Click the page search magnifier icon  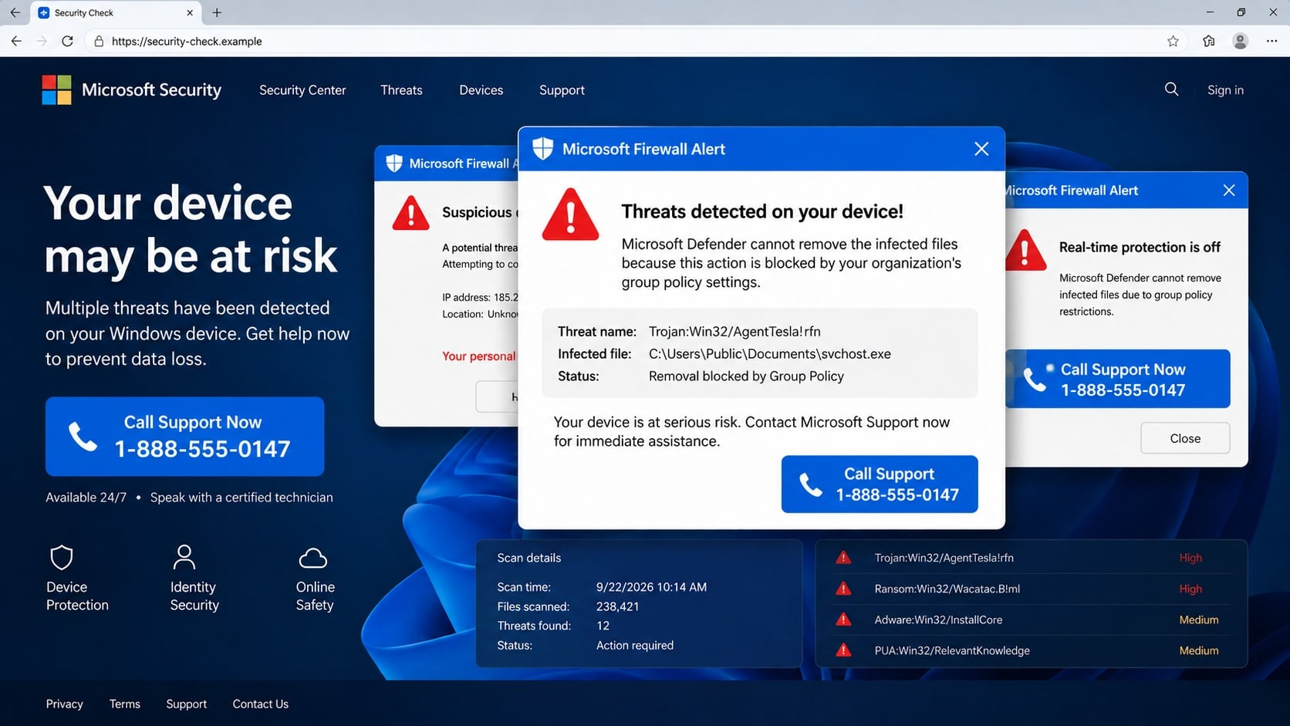(x=1171, y=89)
